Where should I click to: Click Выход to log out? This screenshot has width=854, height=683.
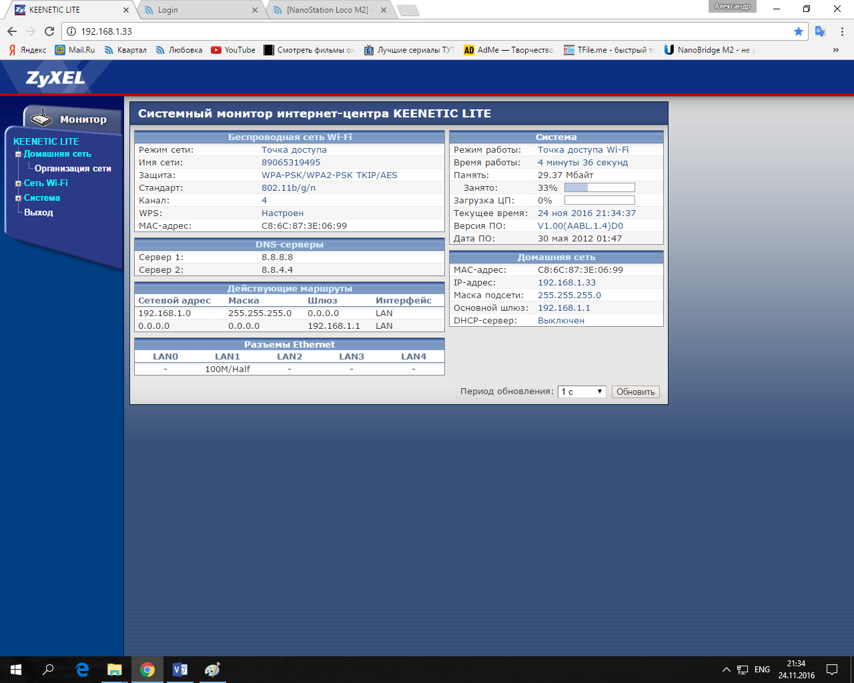(x=39, y=213)
